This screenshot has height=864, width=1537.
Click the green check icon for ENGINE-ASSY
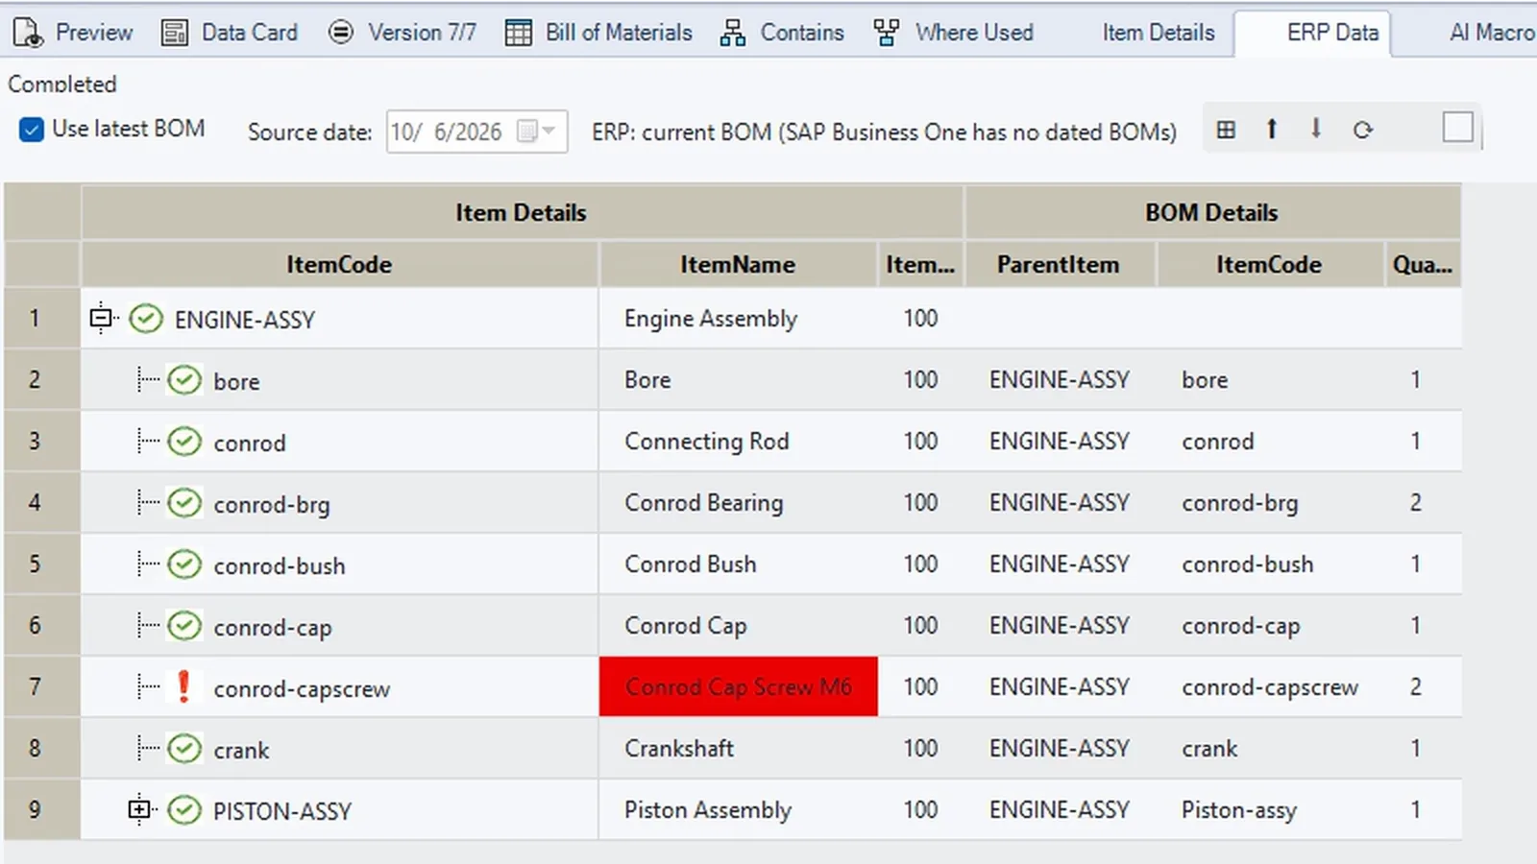pyautogui.click(x=145, y=318)
